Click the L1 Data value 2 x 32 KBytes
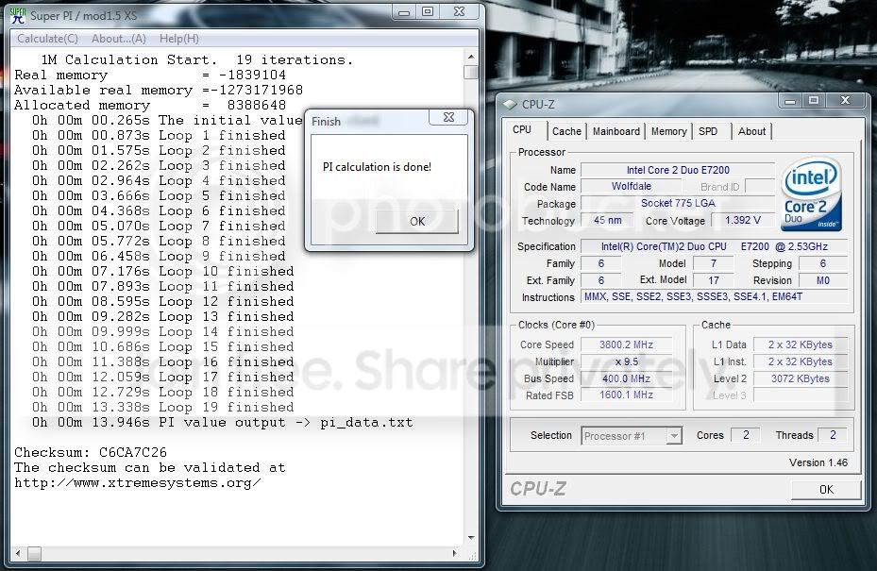The height and width of the screenshot is (571, 877). tap(801, 344)
